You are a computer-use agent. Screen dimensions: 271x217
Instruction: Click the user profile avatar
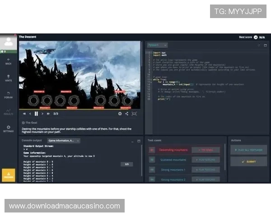8,42
